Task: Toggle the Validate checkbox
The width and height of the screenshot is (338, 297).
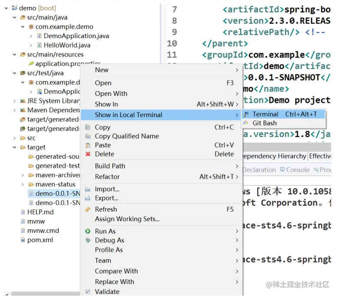Action: click(88, 292)
